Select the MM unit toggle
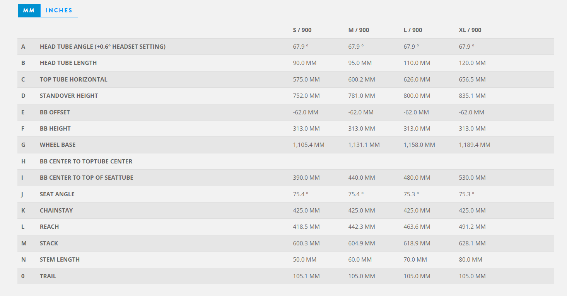The height and width of the screenshot is (296, 567). [29, 10]
